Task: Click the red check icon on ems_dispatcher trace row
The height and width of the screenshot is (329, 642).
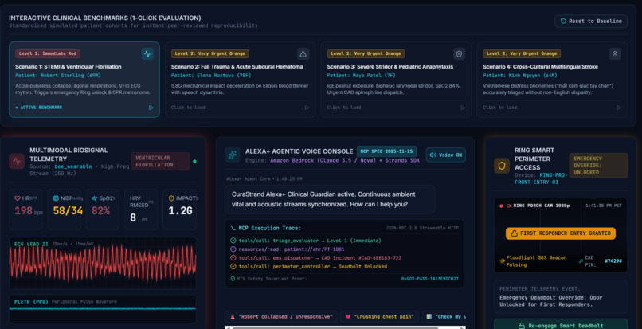Action: (x=233, y=258)
